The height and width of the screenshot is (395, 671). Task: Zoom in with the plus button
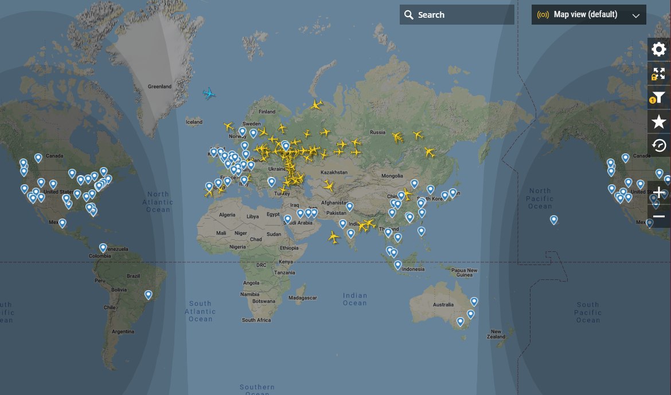[x=659, y=192]
